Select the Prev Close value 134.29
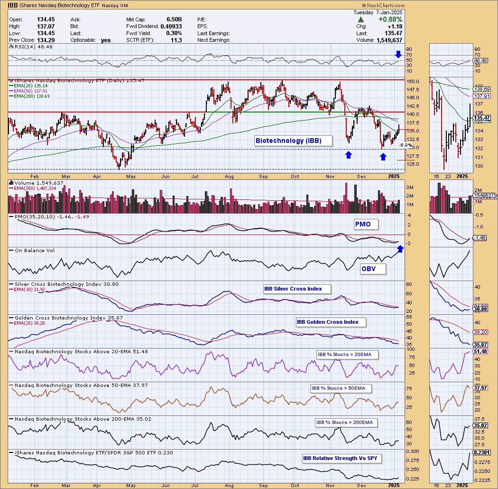This screenshot has height=489, width=498. tap(46, 40)
